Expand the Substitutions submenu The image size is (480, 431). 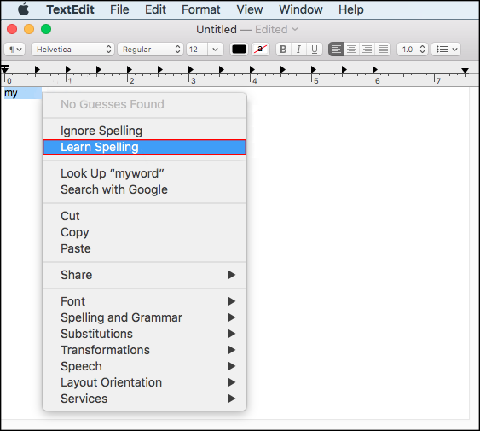tap(144, 334)
